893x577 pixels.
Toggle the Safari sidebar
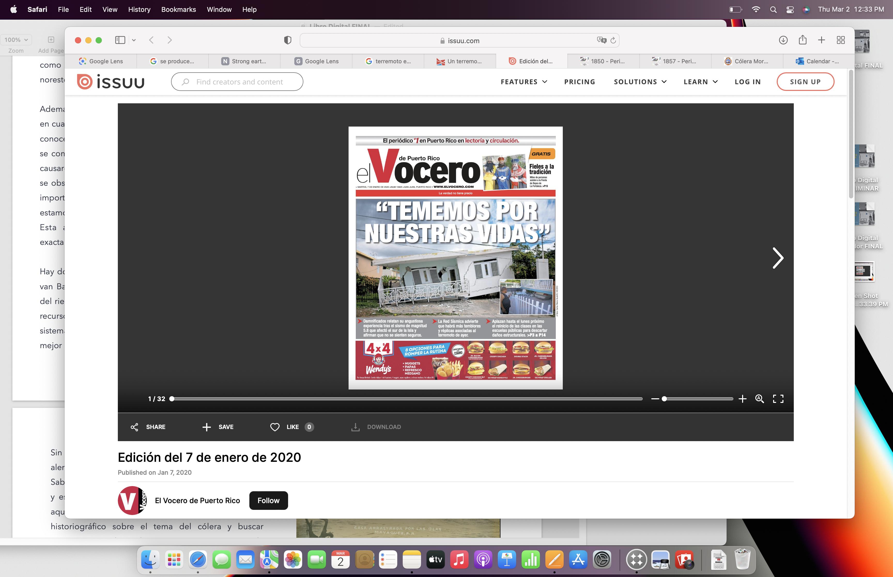pyautogui.click(x=120, y=40)
